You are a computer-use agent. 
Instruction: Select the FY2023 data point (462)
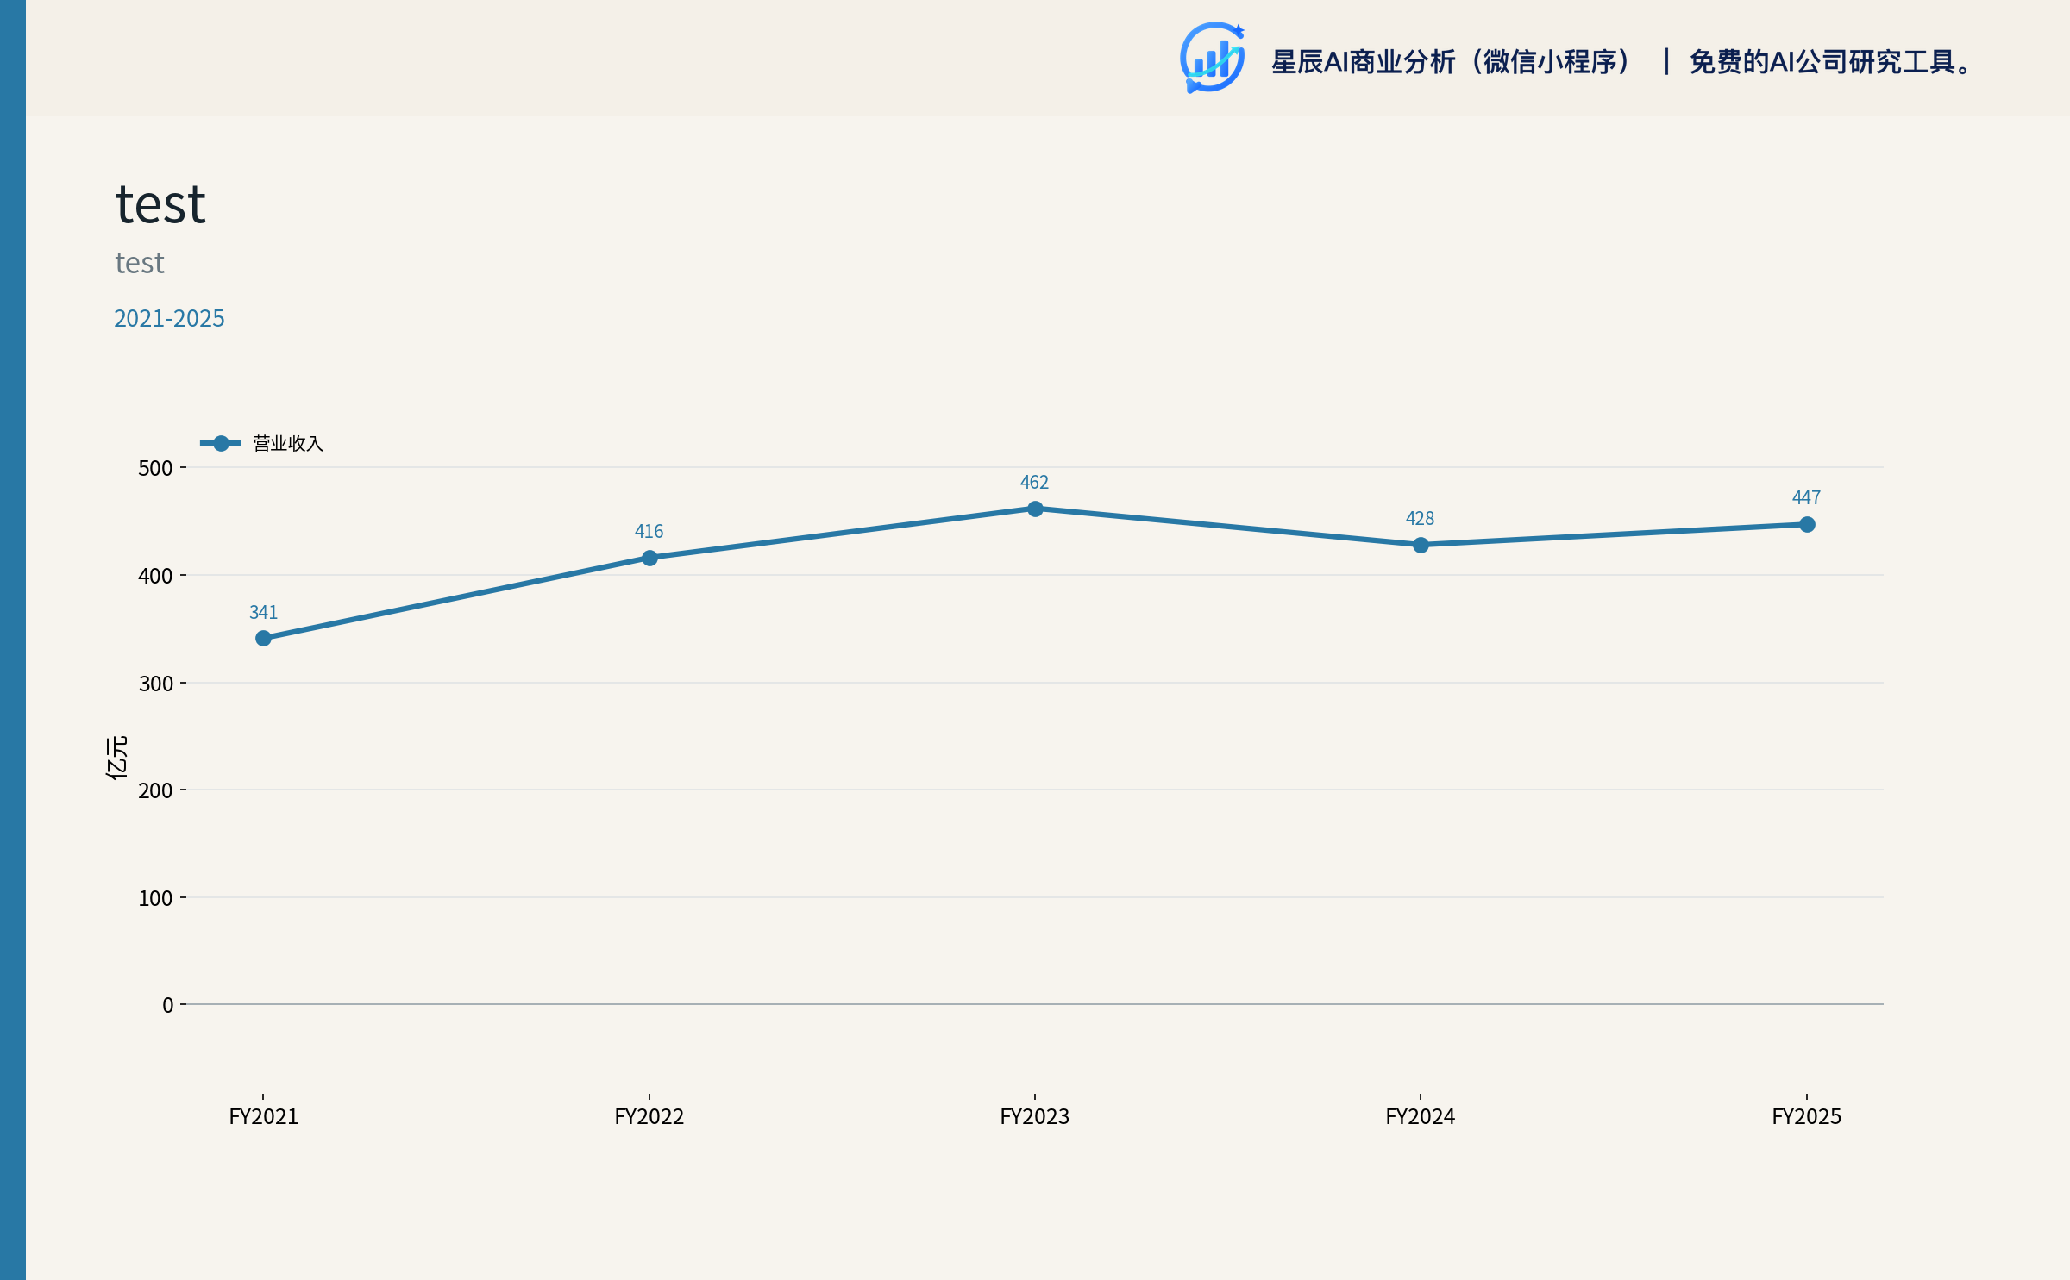[x=1035, y=509]
